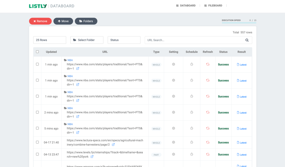Click the schedule clock for the 5 mins ago row
Viewport: 285px width, 167px height.
click(191, 128)
